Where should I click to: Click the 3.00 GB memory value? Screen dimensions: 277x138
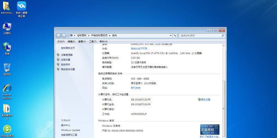pos(135,58)
